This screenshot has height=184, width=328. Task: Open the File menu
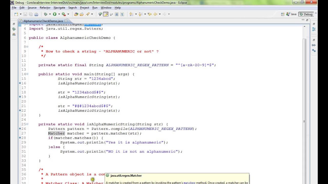tap(14, 8)
